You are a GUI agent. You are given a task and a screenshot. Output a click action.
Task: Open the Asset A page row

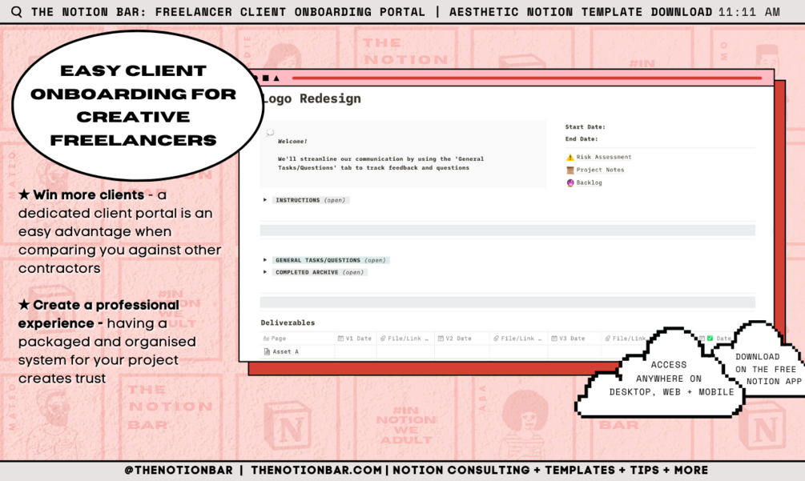(x=285, y=352)
